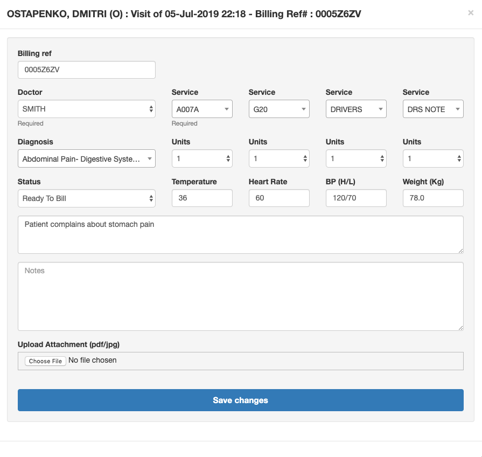482x457 pixels.
Task: Open Units selector under A007A service
Action: click(202, 158)
